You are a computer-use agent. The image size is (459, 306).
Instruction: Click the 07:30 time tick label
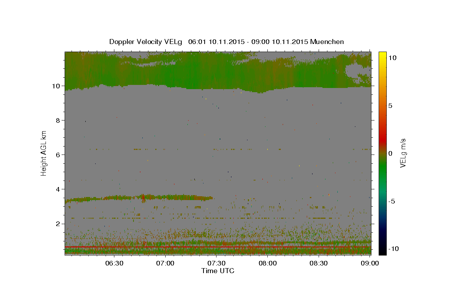coord(216,263)
